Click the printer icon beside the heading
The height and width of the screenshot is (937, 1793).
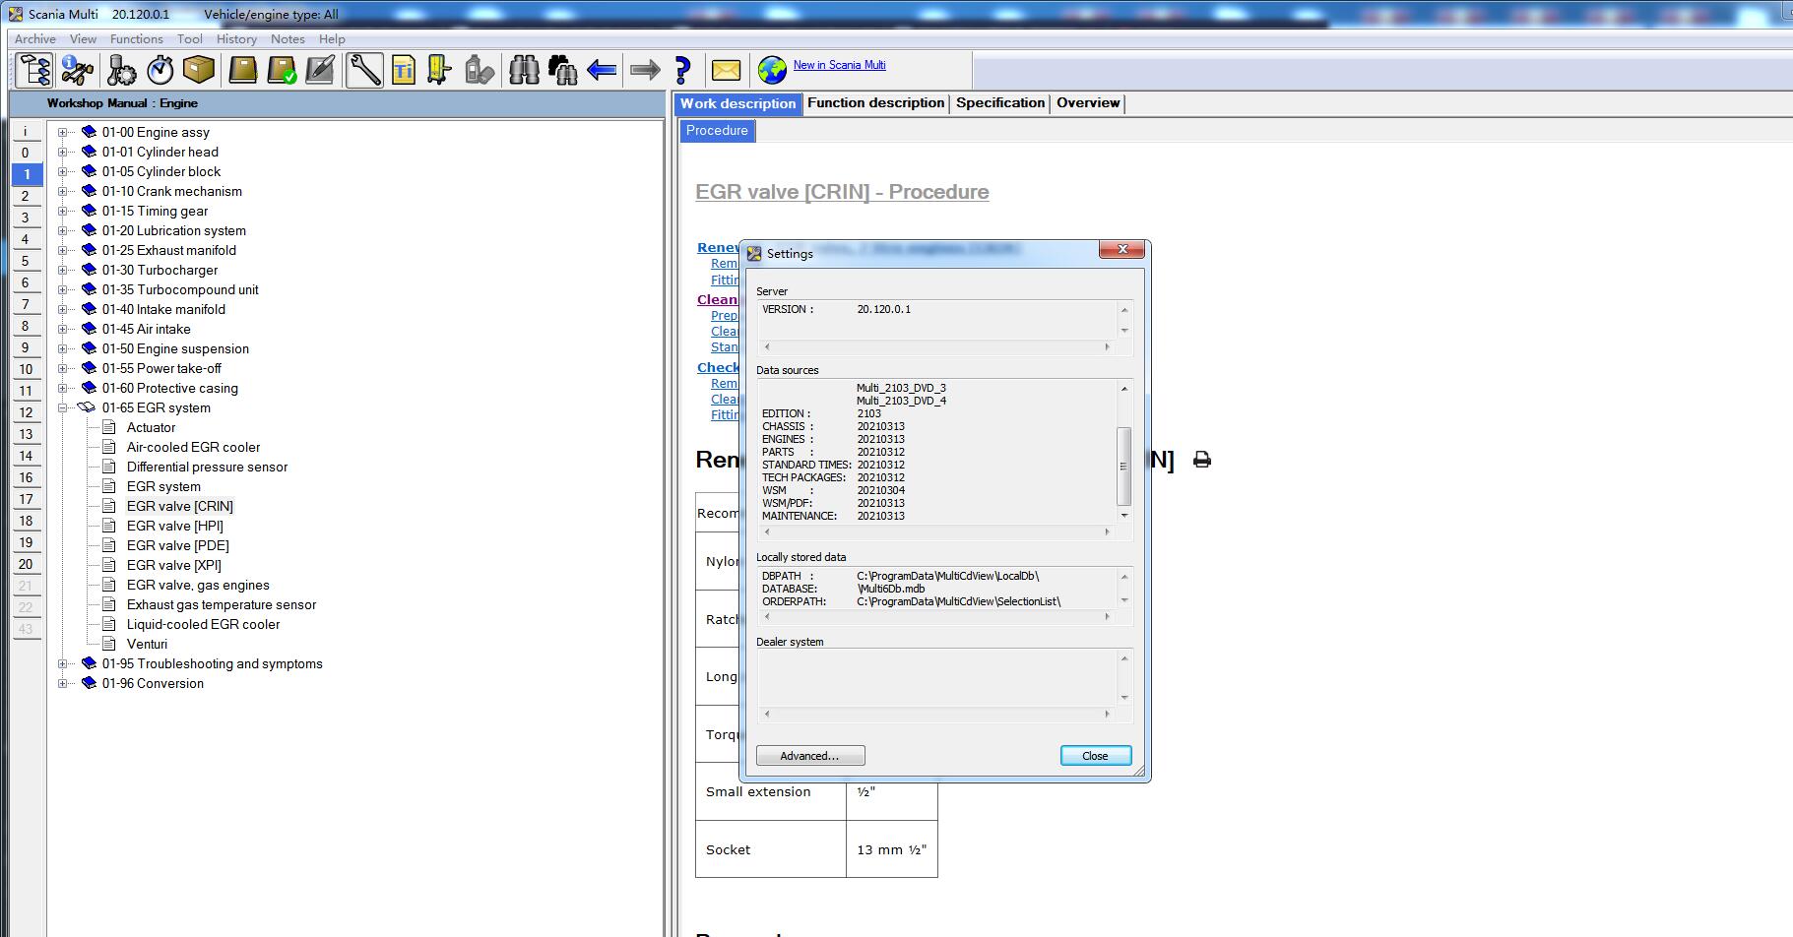pos(1202,460)
